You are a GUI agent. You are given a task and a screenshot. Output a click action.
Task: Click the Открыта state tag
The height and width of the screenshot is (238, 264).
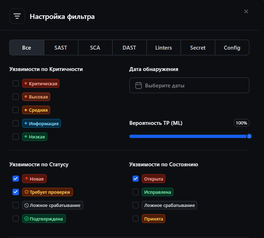[154, 179]
